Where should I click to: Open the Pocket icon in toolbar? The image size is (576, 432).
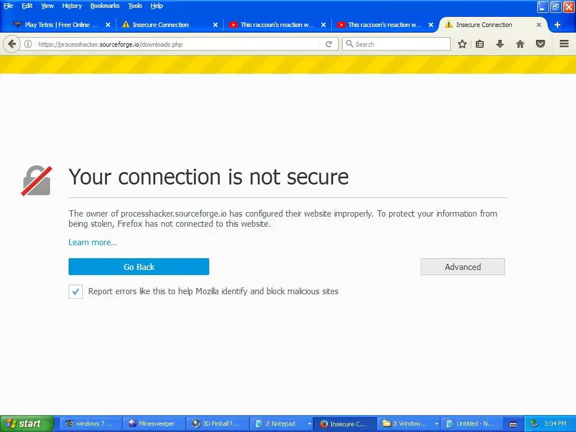point(541,44)
